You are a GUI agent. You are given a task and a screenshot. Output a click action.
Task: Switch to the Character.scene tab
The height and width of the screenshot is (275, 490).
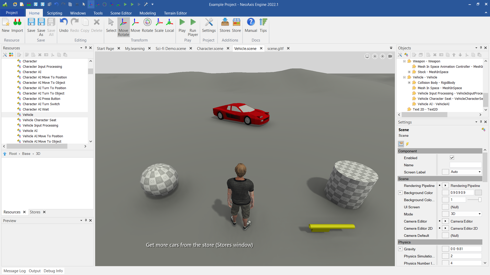click(210, 48)
